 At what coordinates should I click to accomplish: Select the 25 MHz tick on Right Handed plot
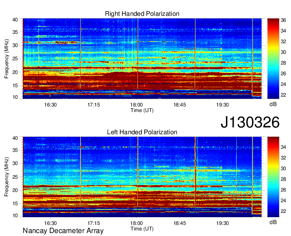(x=15, y=59)
